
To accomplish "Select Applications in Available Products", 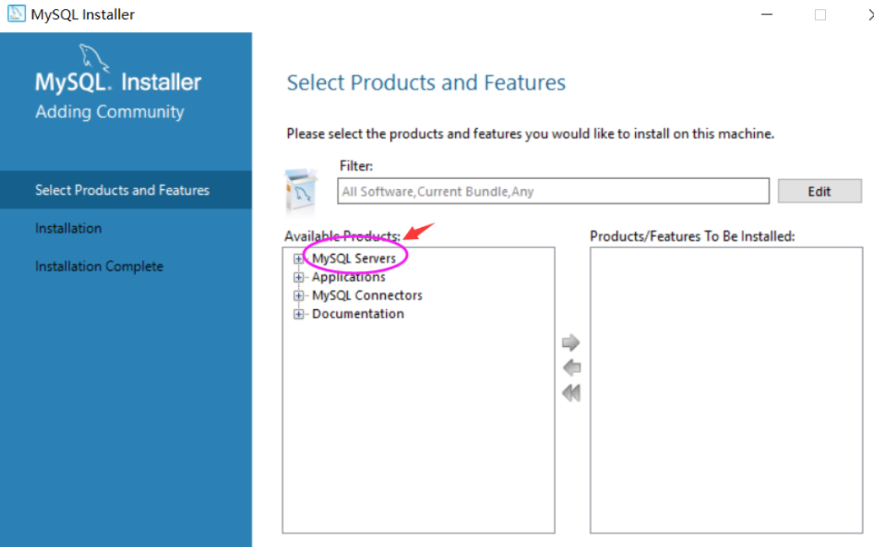I will [349, 277].
